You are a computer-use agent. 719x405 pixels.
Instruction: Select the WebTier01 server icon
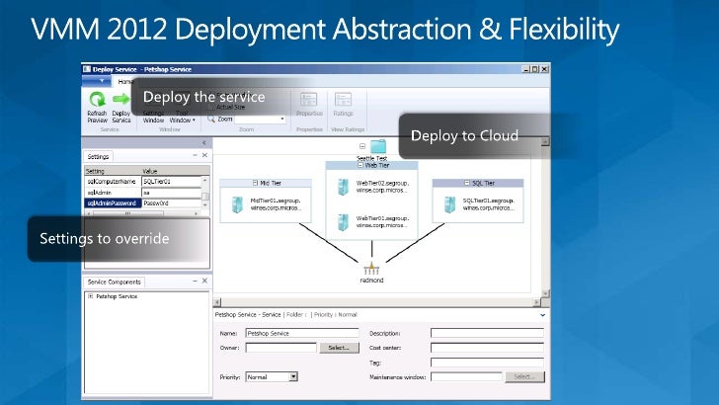tap(343, 222)
